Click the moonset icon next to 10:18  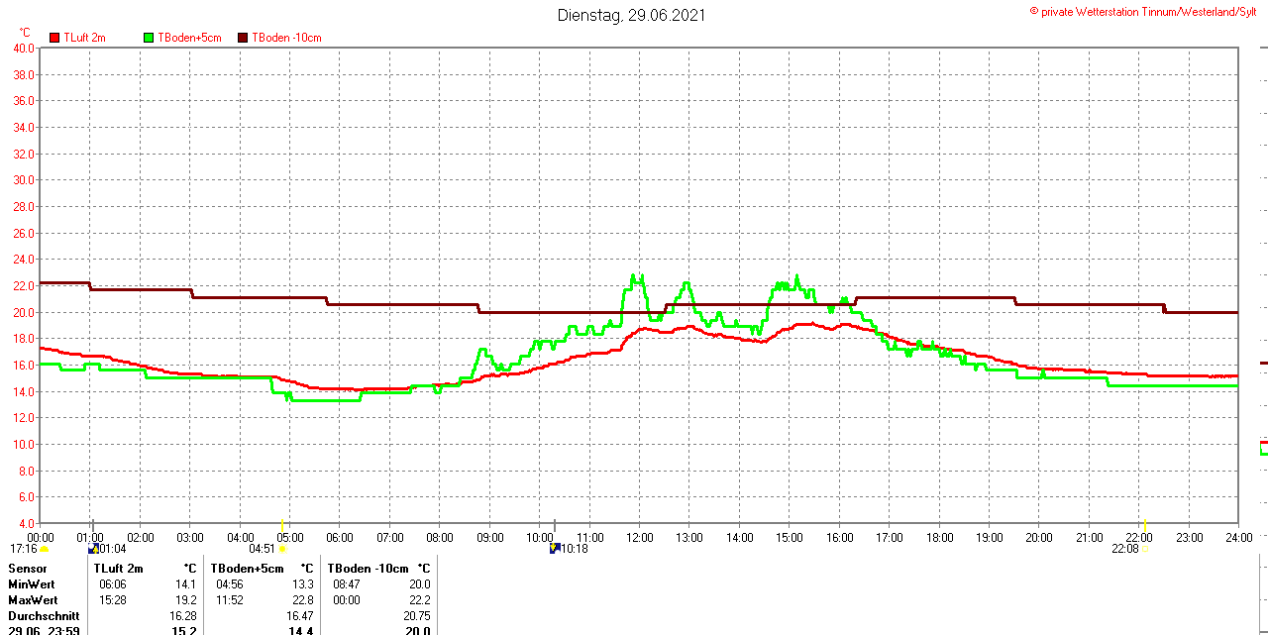555,548
